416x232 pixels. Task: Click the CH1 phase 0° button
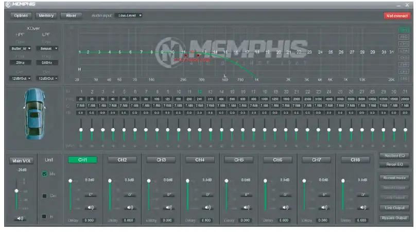click(x=91, y=195)
